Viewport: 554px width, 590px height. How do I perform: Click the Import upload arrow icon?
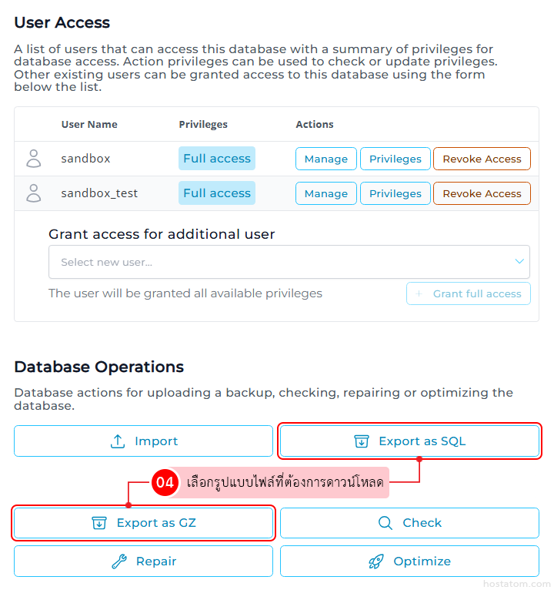[x=118, y=441]
